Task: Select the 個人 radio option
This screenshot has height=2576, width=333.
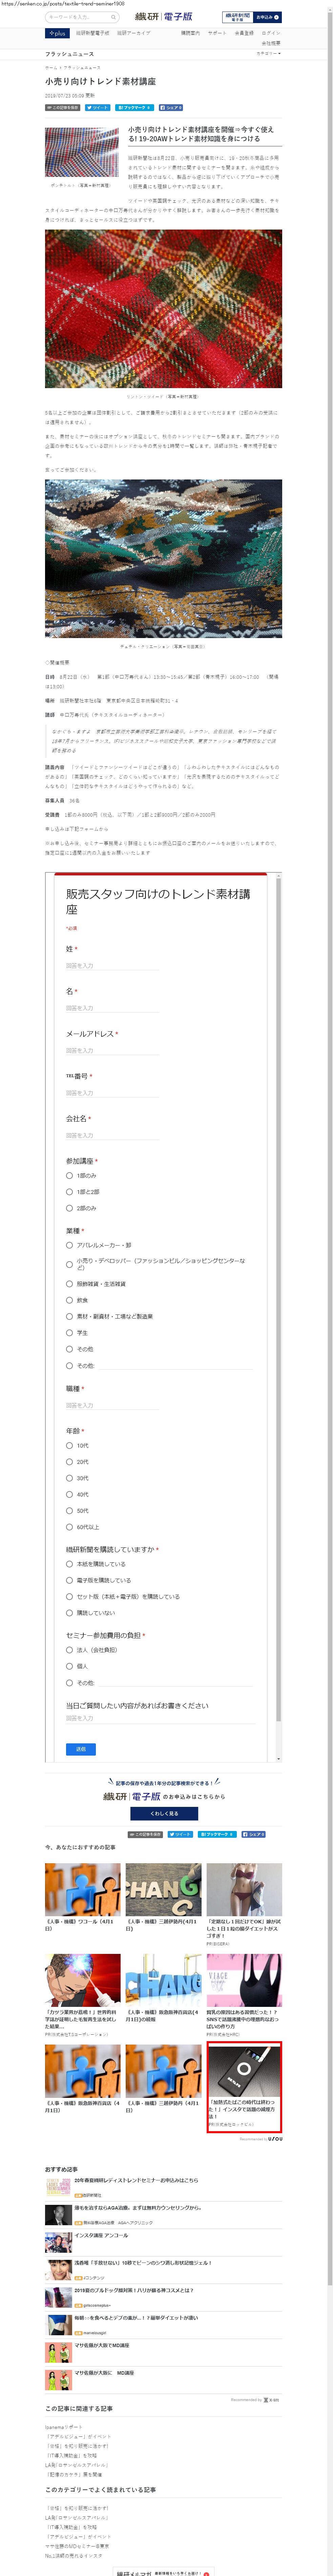Action: click(x=70, y=1666)
